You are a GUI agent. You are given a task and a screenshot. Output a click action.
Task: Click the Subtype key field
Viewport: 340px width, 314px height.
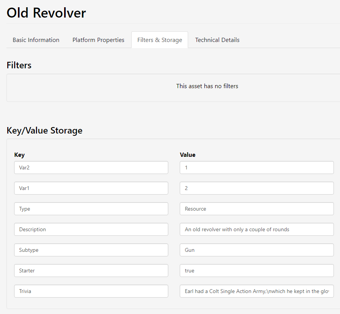pos(91,250)
